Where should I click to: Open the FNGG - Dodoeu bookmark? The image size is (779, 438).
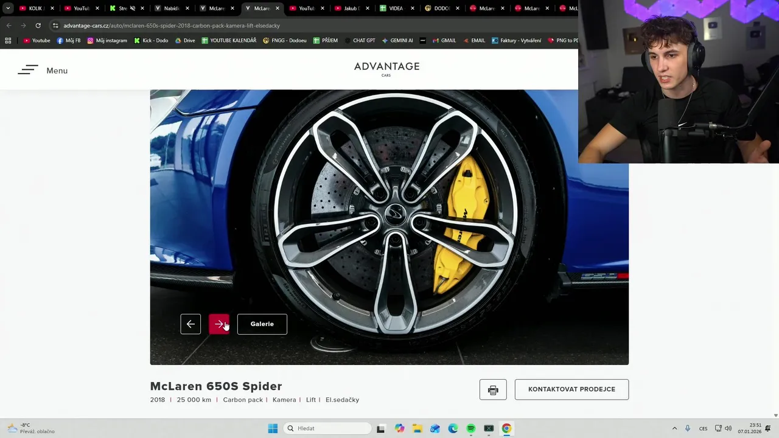(x=284, y=40)
